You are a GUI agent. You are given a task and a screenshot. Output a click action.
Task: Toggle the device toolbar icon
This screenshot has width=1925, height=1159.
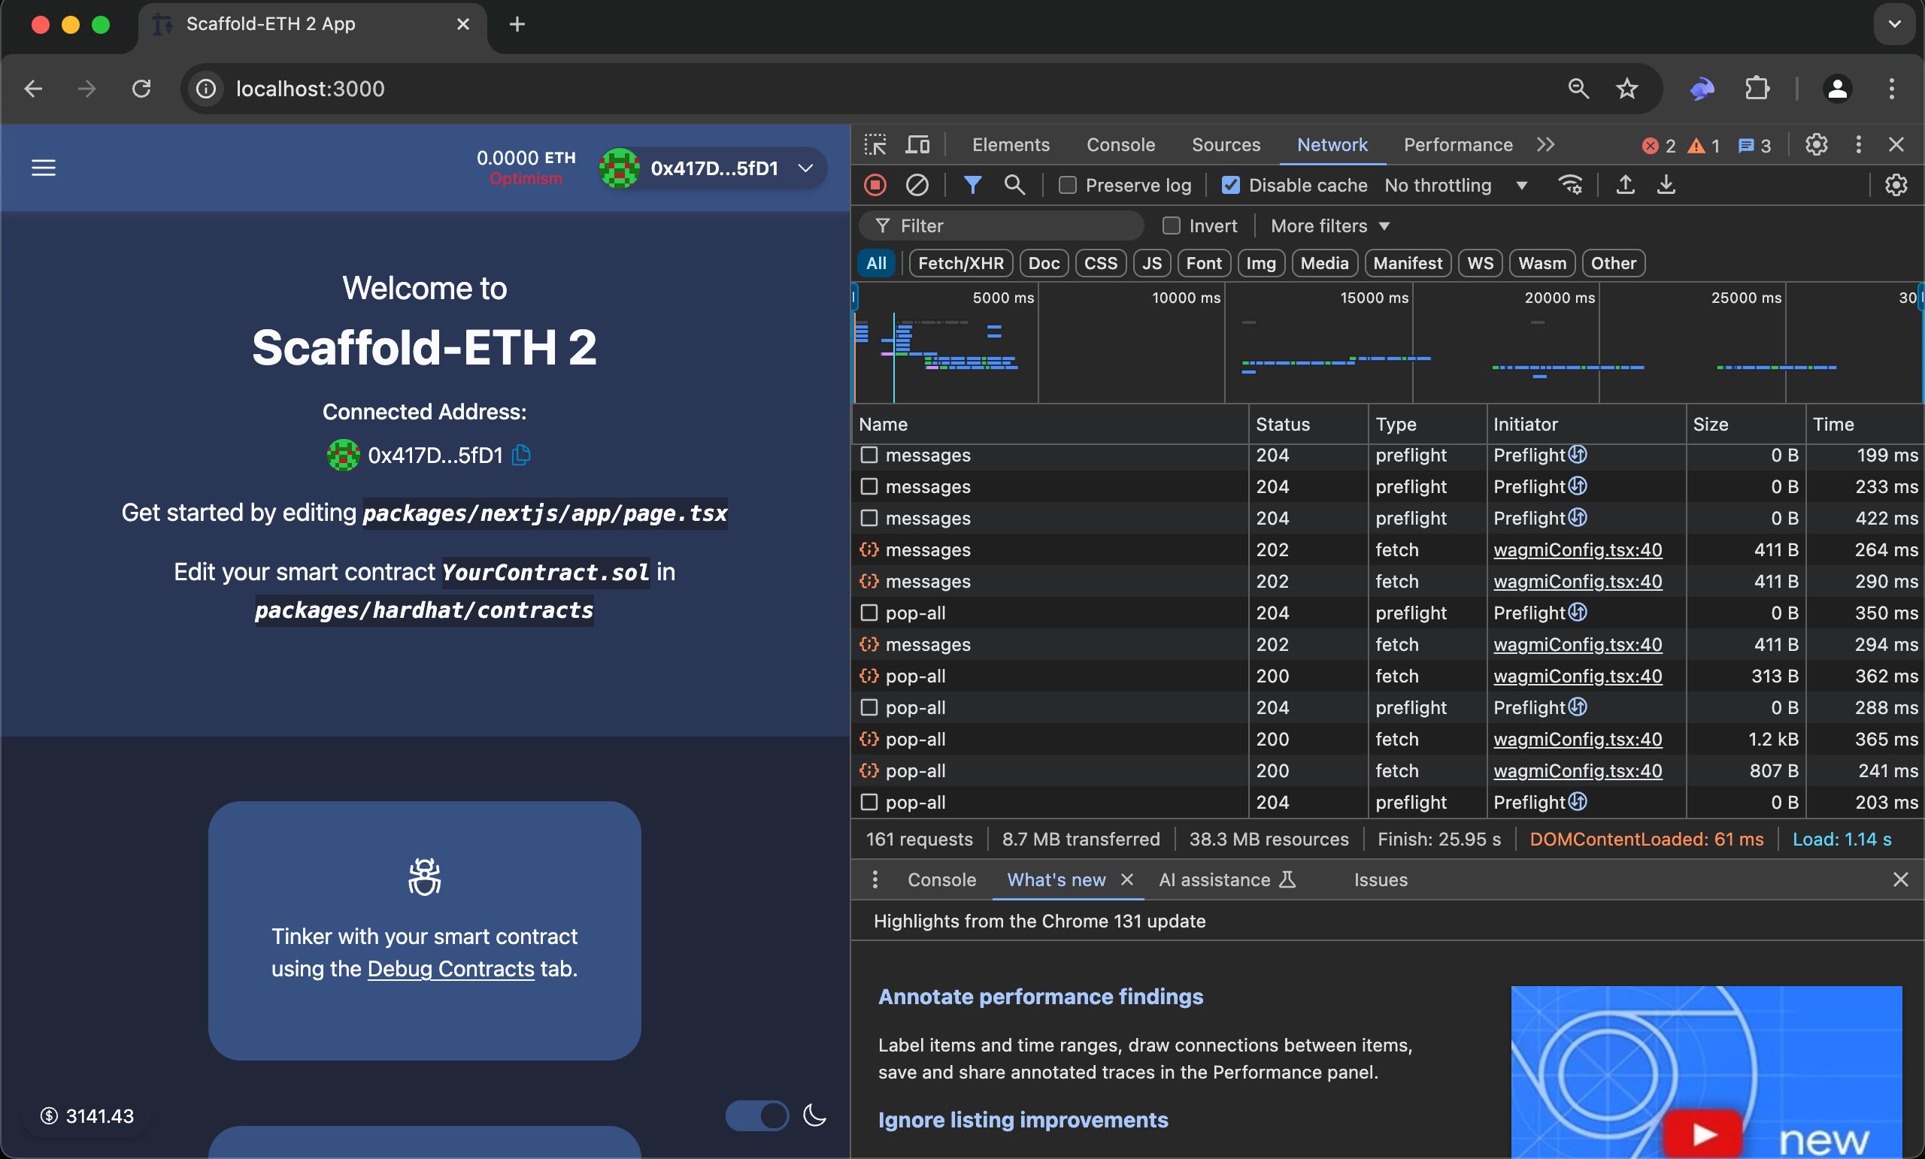pyautogui.click(x=917, y=144)
